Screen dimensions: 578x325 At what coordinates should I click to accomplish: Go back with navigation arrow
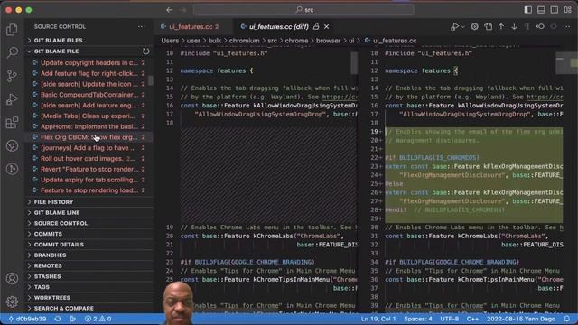coord(170,10)
